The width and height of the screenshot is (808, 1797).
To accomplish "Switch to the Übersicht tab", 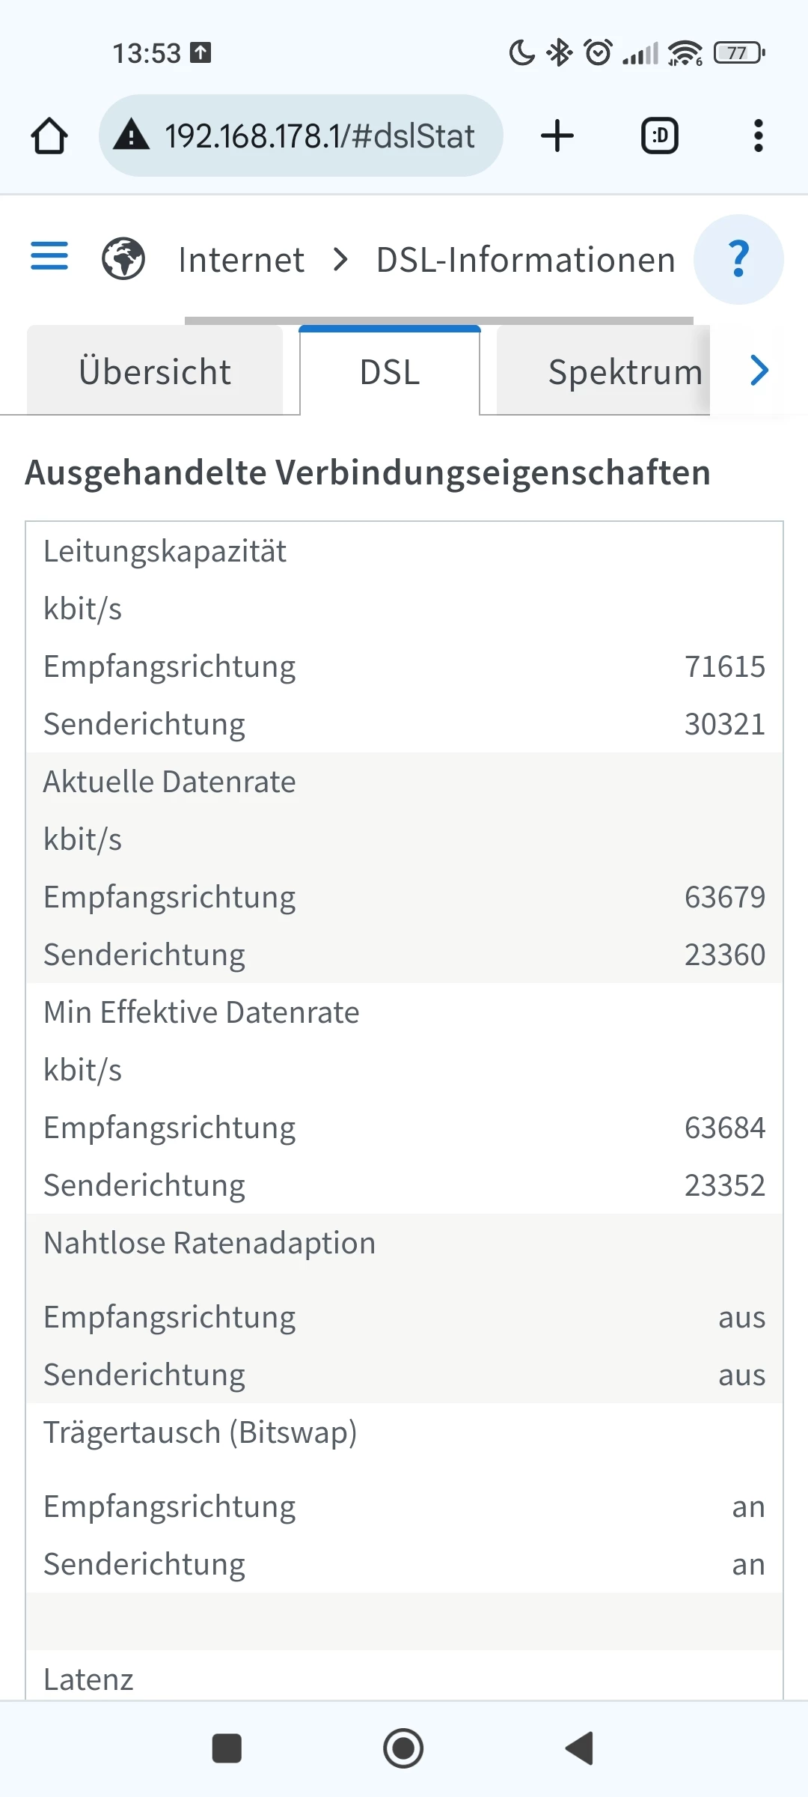I will pos(155,371).
